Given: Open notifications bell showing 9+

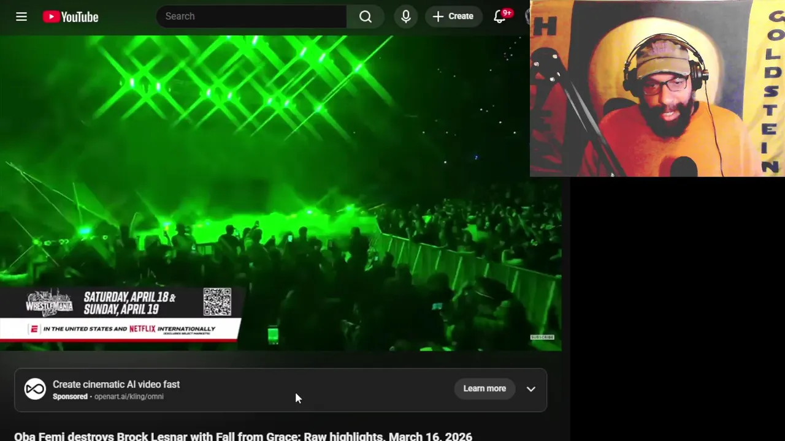Looking at the screenshot, I should tap(500, 17).
